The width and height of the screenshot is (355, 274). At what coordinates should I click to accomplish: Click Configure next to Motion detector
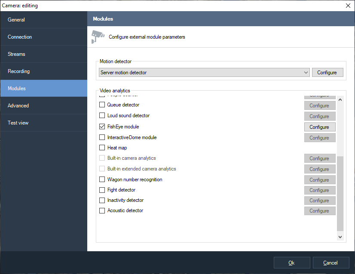tap(327, 73)
